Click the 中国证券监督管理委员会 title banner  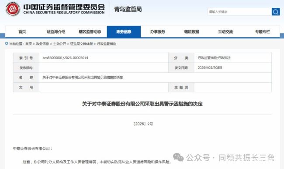pyautogui.click(x=64, y=9)
